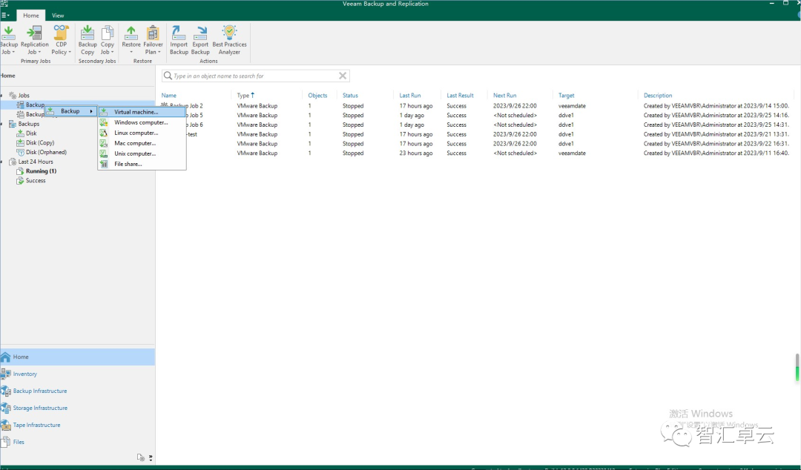This screenshot has height=470, width=801.
Task: Open the Backup Job ribbon button
Action: point(9,40)
